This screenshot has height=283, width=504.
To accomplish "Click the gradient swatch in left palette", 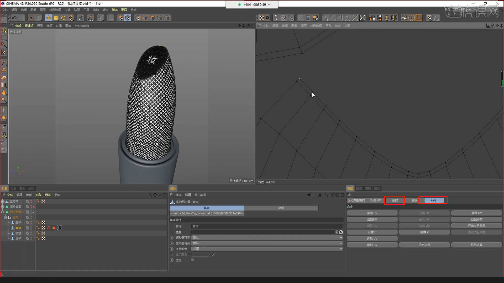I will point(4,85).
